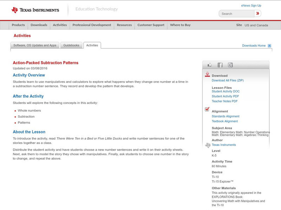
Task: Click the red checkmark Alignment icon
Action: pyautogui.click(x=207, y=110)
